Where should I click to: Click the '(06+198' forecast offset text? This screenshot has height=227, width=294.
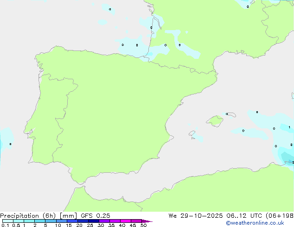click(280, 216)
